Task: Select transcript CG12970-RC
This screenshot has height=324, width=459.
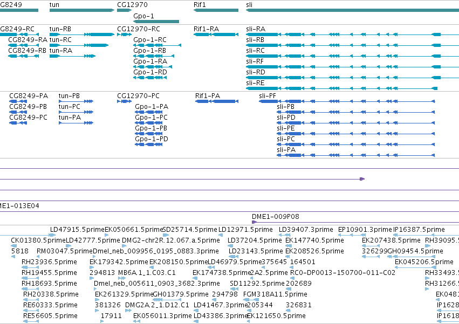Action: point(125,35)
